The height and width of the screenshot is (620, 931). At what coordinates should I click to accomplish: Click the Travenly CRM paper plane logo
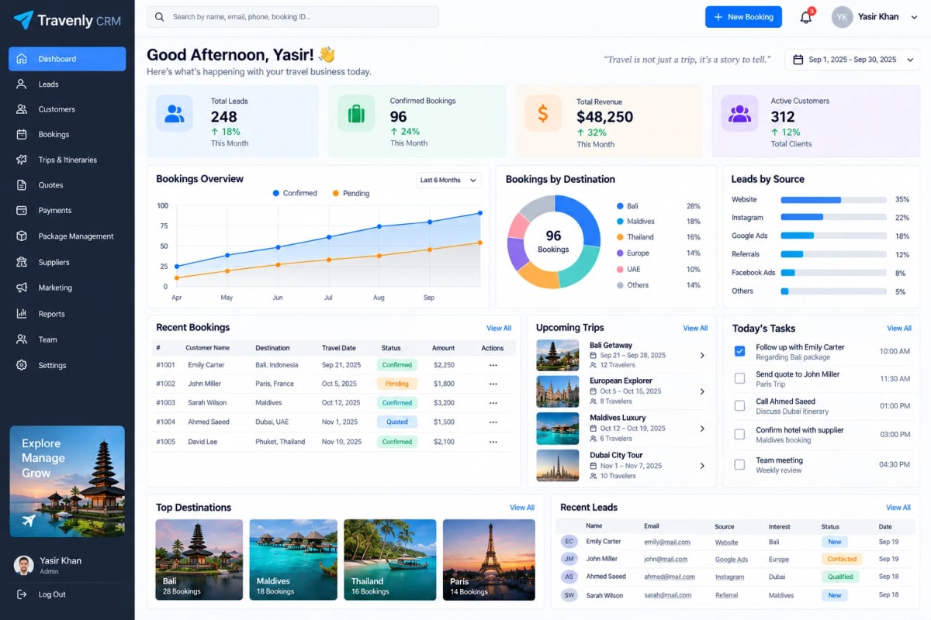(x=23, y=19)
